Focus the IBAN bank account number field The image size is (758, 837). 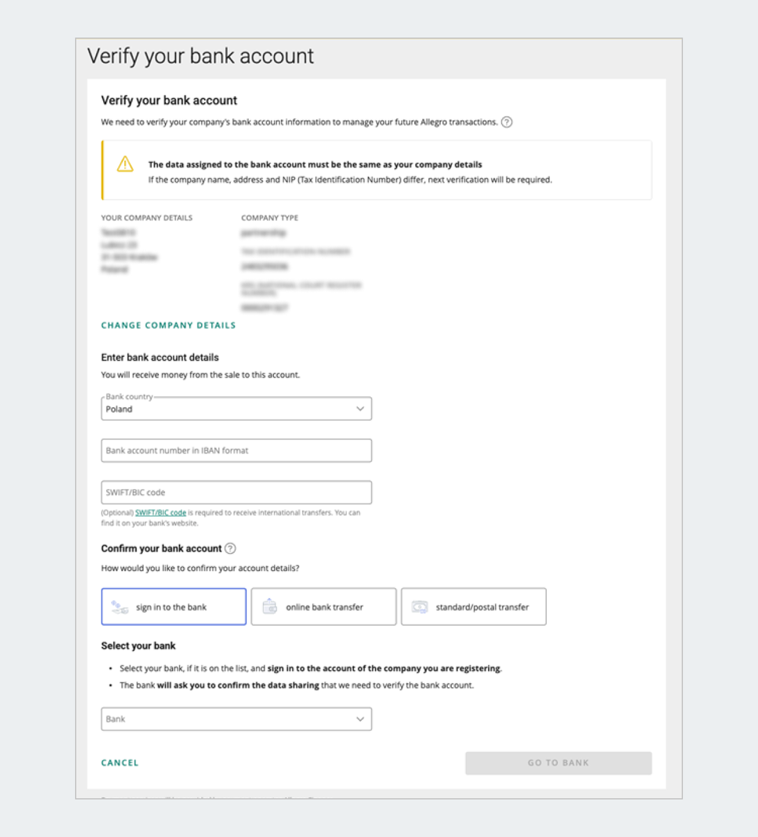pyautogui.click(x=236, y=451)
